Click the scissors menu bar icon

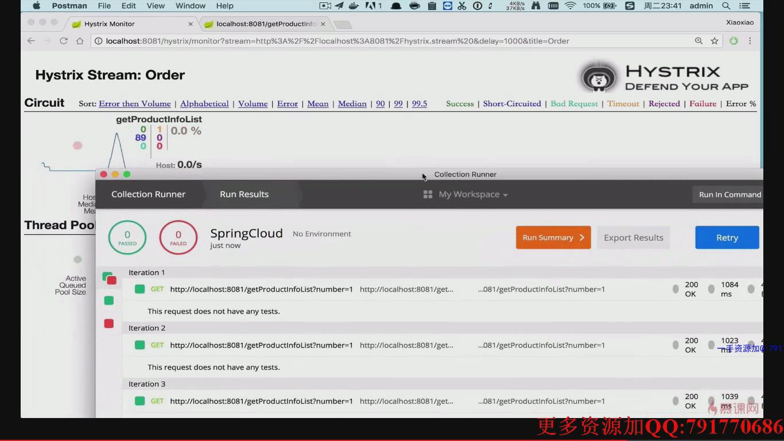462,6
